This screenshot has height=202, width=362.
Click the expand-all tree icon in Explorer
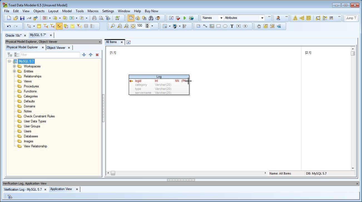(x=16, y=55)
